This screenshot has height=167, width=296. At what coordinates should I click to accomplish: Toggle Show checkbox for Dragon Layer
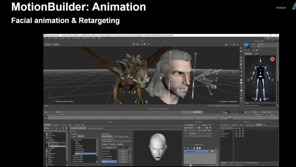pos(236,134)
